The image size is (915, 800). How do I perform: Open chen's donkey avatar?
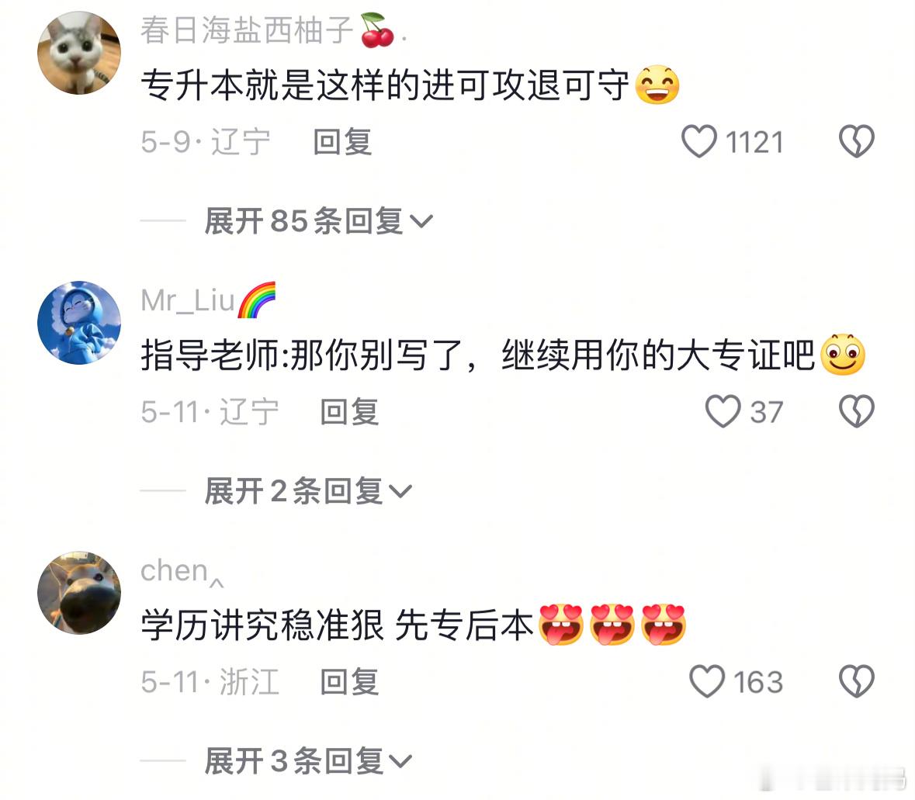[x=79, y=593]
